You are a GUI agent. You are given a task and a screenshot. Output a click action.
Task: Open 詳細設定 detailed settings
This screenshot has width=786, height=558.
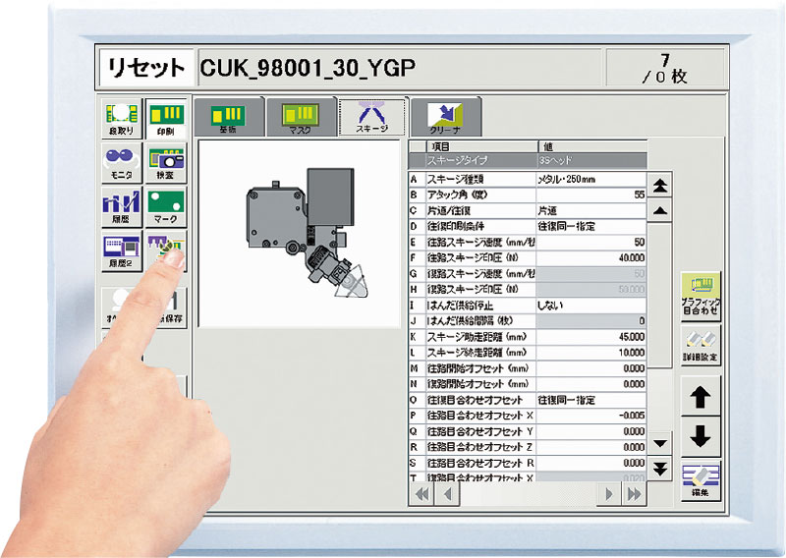pyautogui.click(x=701, y=344)
